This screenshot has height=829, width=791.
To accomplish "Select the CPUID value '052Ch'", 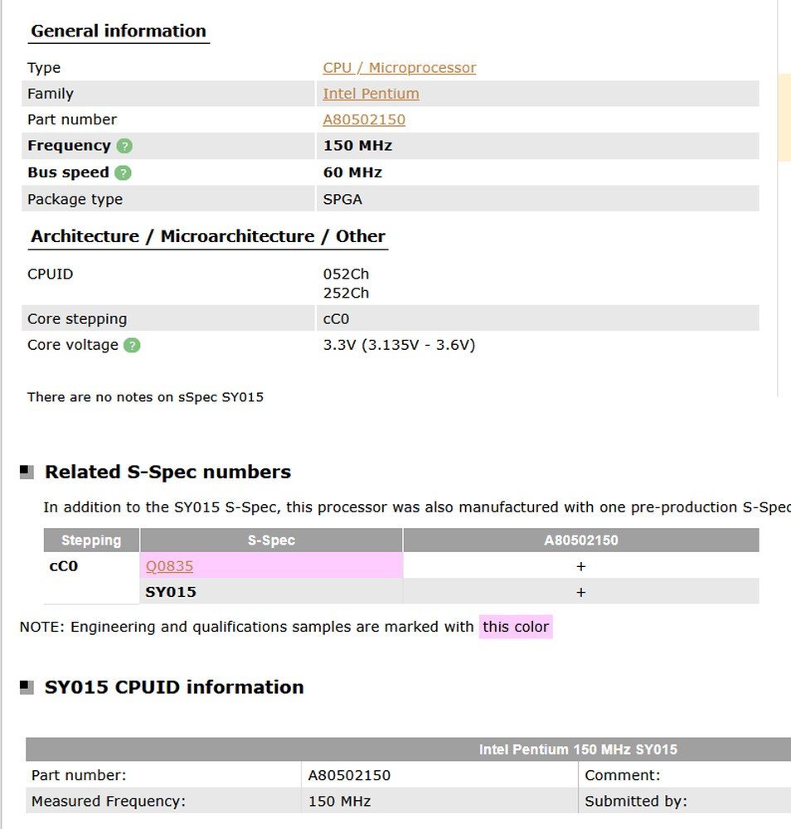I will (x=346, y=274).
